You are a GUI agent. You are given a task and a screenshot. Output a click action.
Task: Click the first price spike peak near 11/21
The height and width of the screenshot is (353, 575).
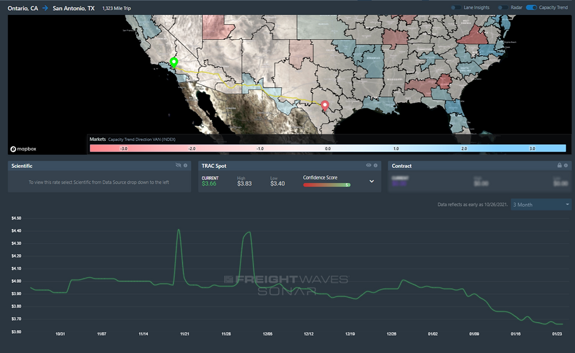click(179, 230)
